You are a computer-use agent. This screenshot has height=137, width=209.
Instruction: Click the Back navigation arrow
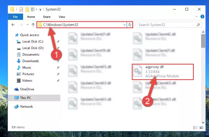tap(13, 25)
